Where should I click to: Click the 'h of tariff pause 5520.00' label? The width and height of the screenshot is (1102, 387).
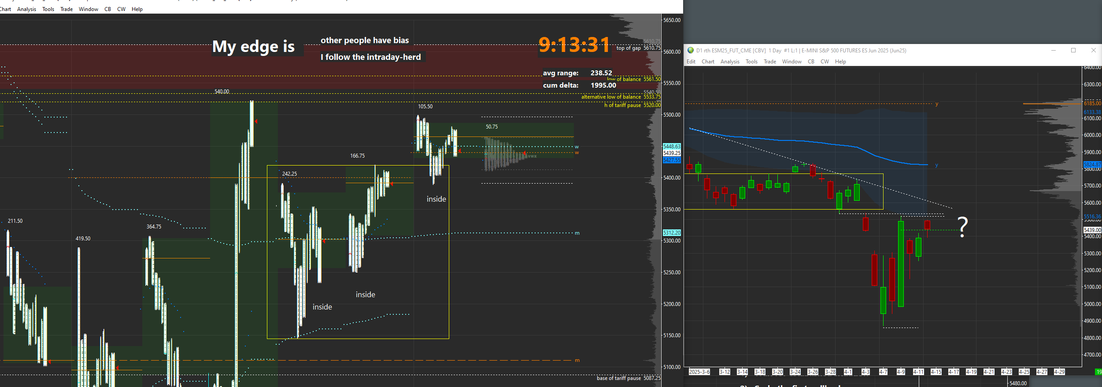point(632,105)
